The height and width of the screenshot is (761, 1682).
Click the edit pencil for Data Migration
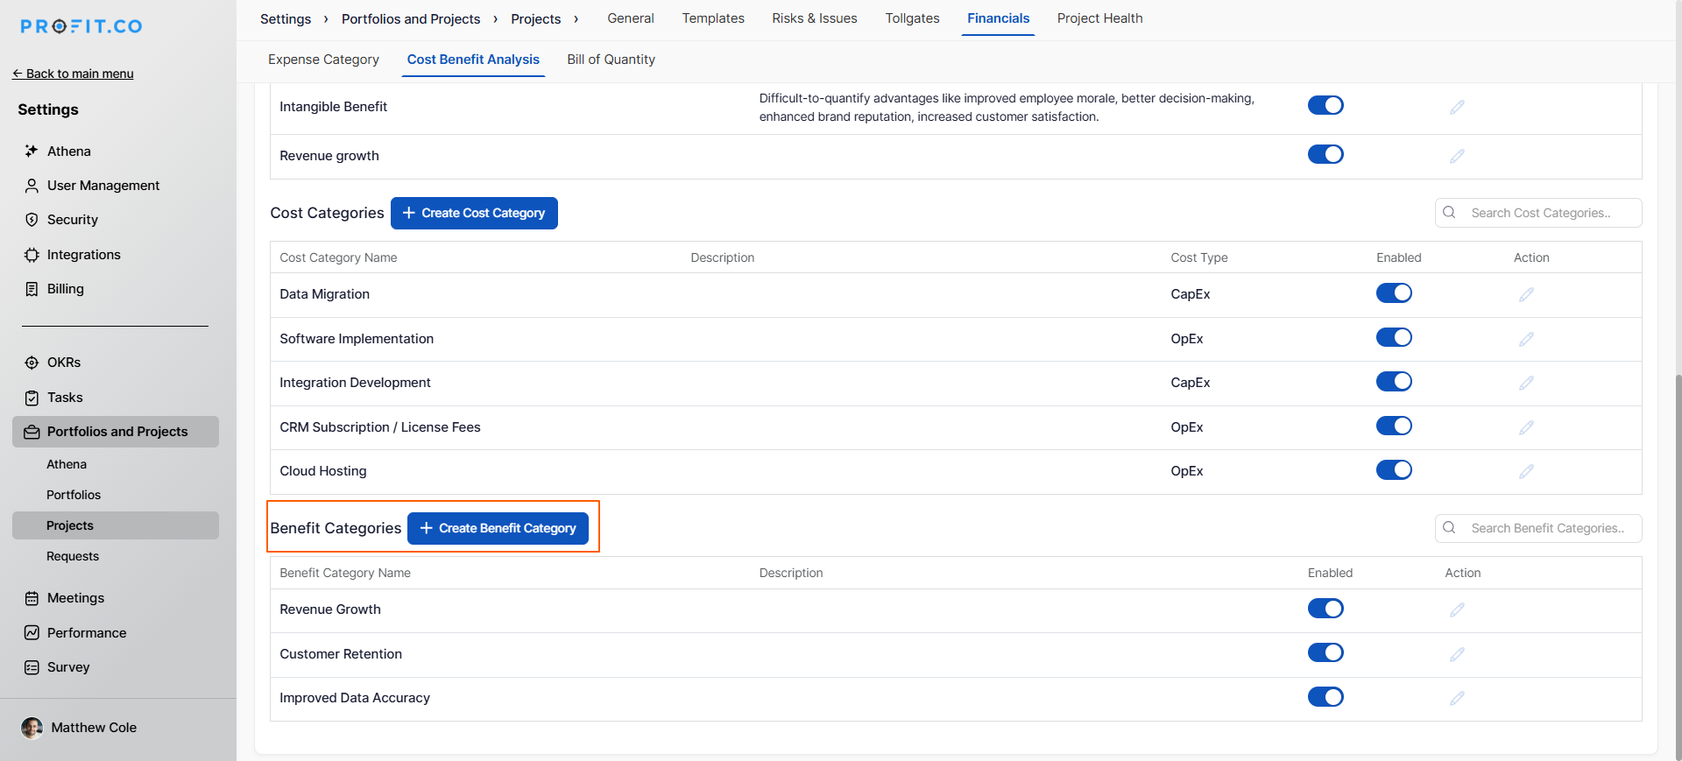click(1526, 294)
